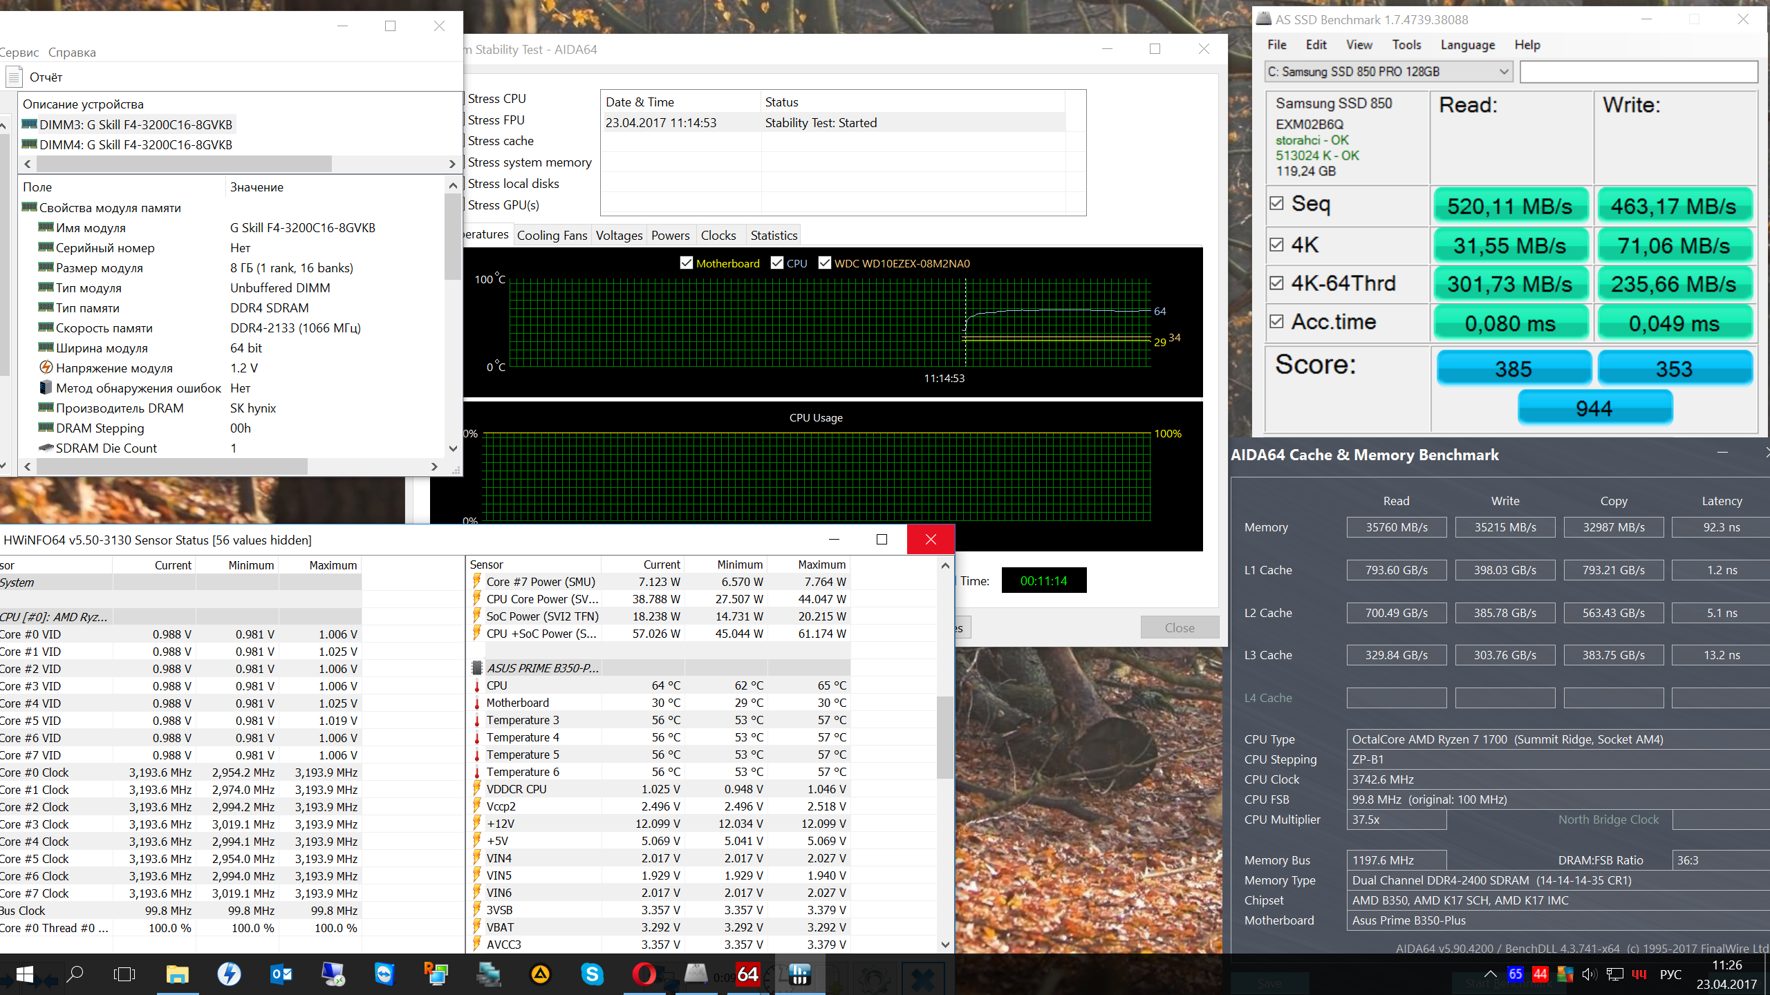
Task: Click AIDA64 taskbar icon
Action: [747, 975]
